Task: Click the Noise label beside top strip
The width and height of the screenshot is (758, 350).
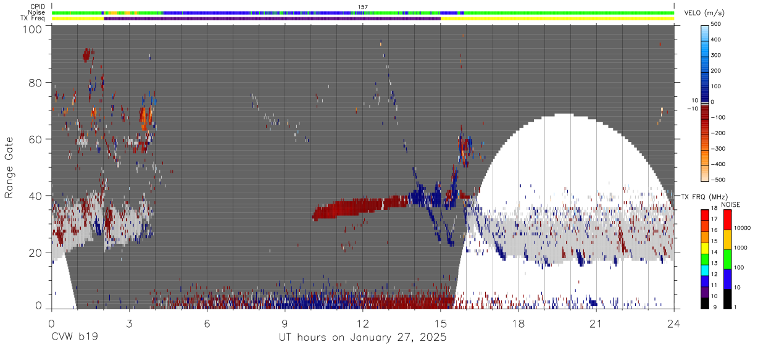Action: coord(37,12)
